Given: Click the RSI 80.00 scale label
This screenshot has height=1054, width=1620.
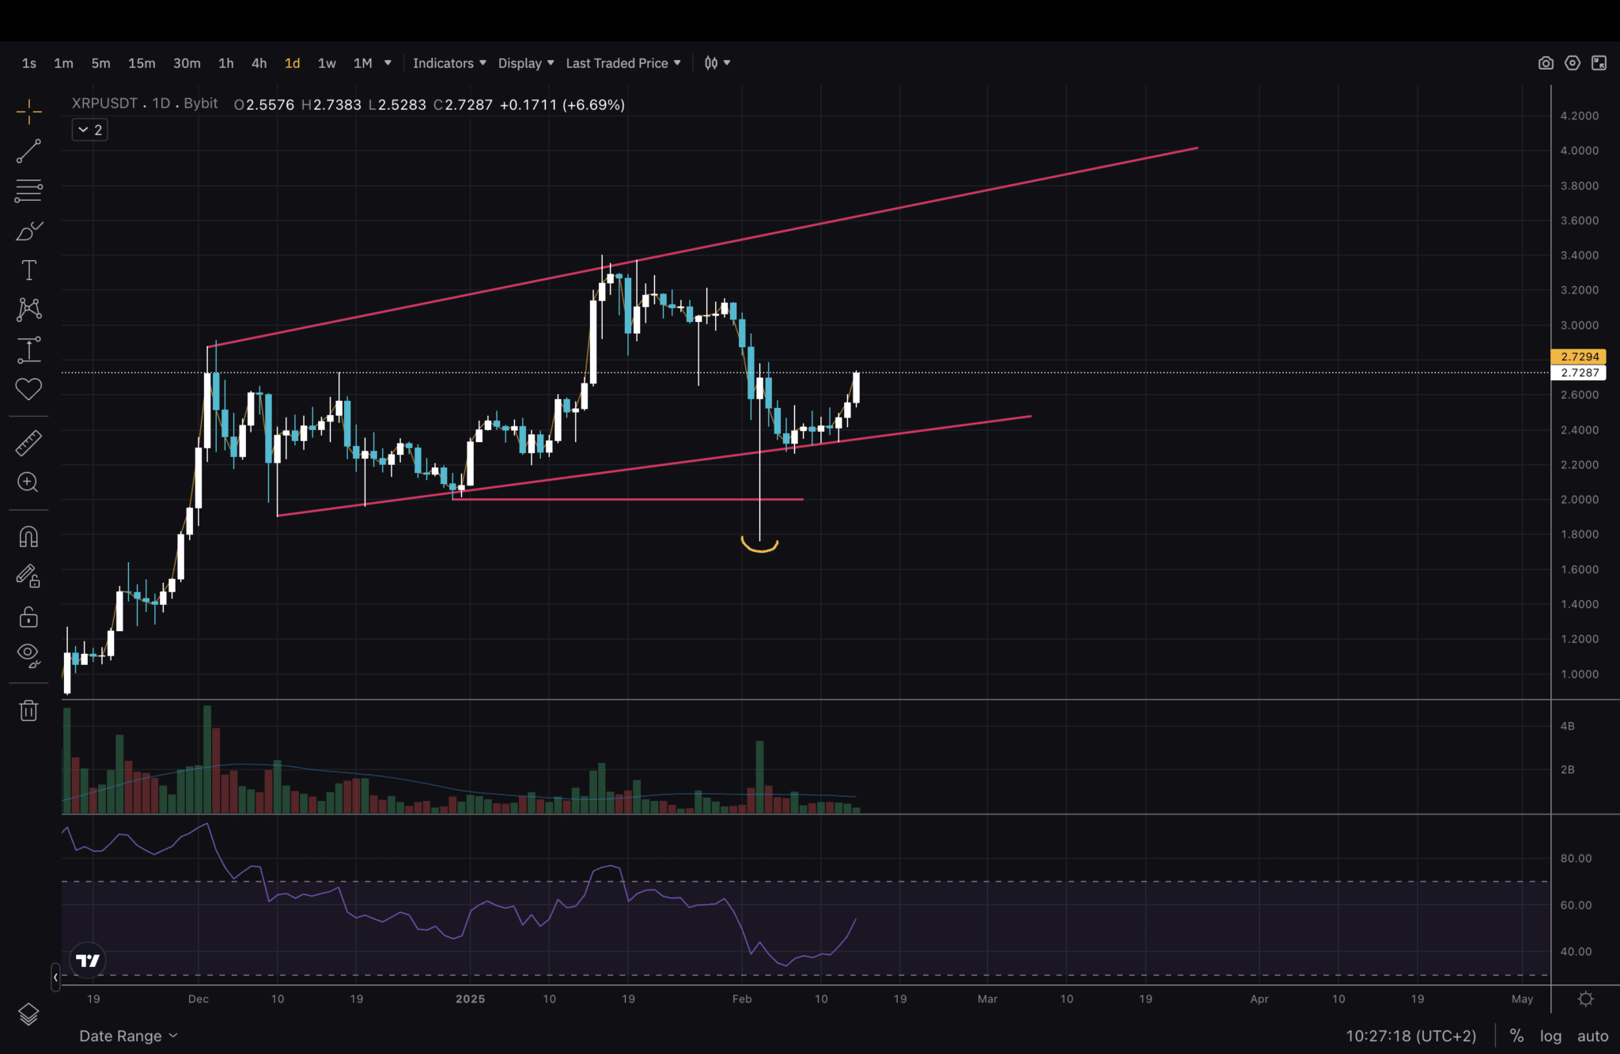Looking at the screenshot, I should (1576, 858).
